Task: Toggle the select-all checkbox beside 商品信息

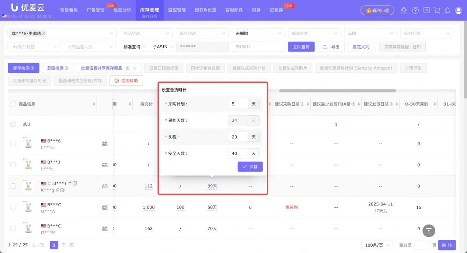Action: (13, 104)
